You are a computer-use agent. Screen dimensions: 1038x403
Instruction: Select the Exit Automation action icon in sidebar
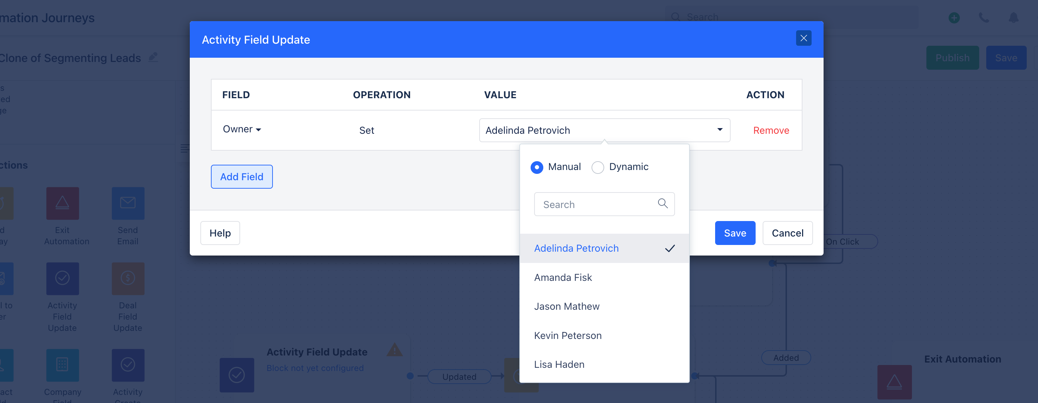(62, 203)
